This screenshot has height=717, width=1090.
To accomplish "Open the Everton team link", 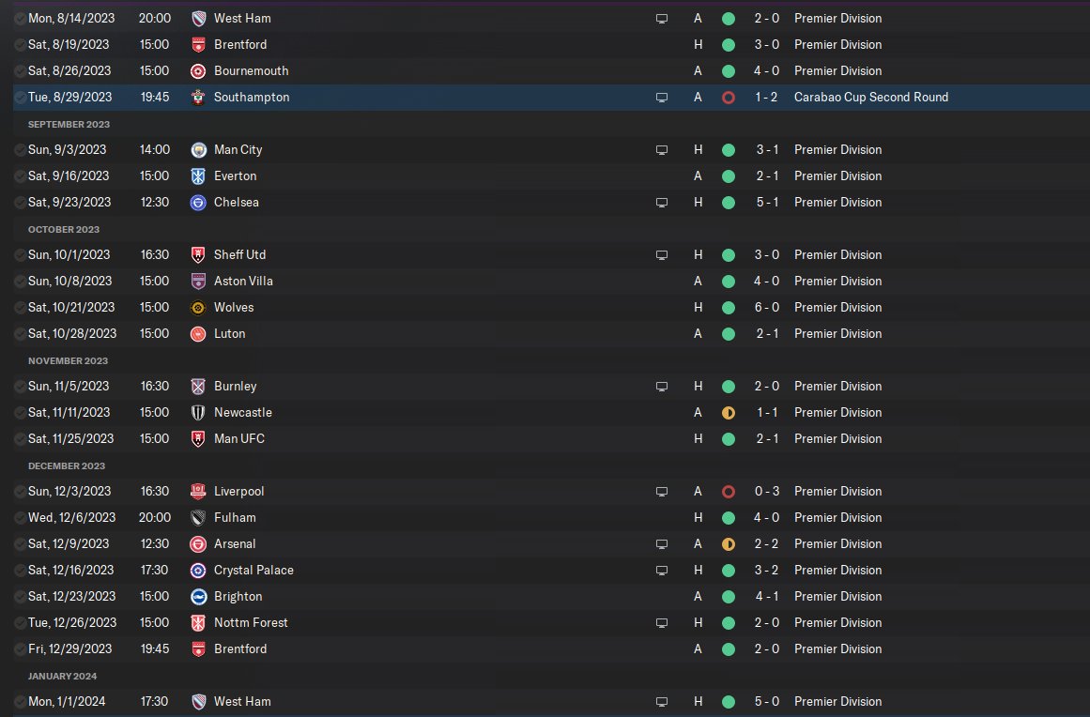I will click(x=235, y=175).
